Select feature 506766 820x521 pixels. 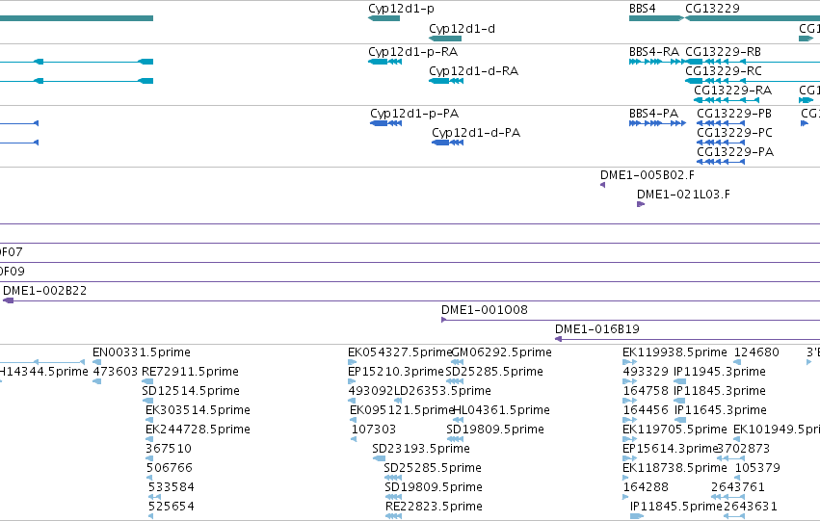point(169,468)
